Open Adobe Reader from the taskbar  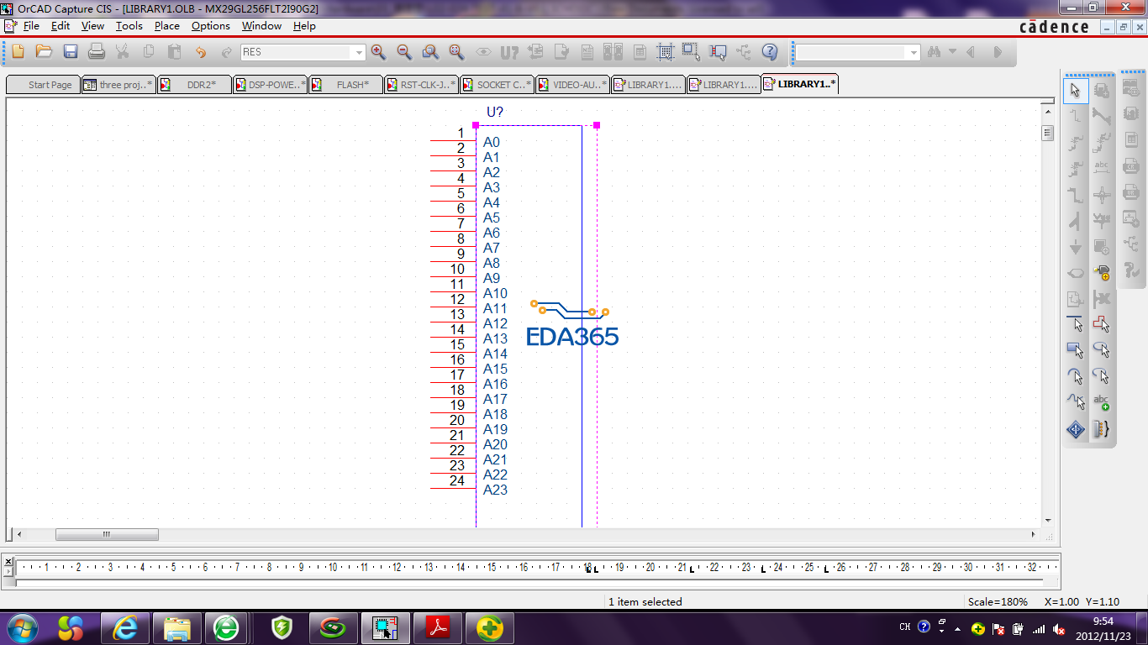click(x=437, y=627)
